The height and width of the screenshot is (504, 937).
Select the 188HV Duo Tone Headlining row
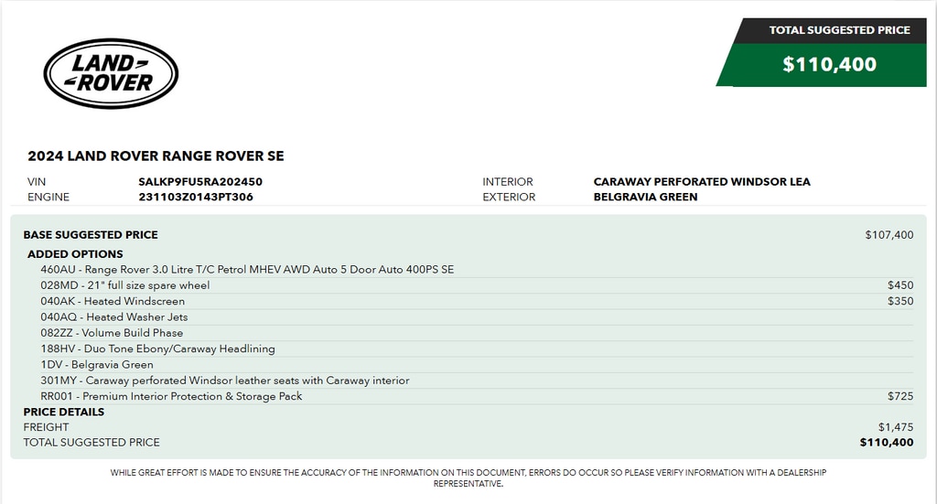476,349
